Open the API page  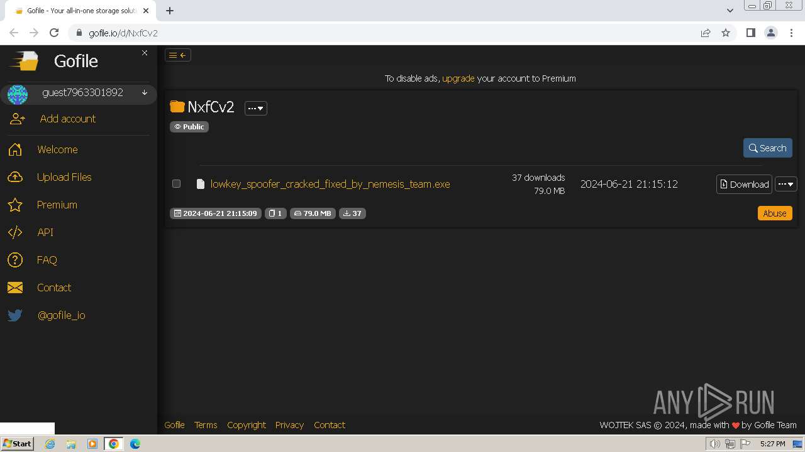pyautogui.click(x=45, y=232)
